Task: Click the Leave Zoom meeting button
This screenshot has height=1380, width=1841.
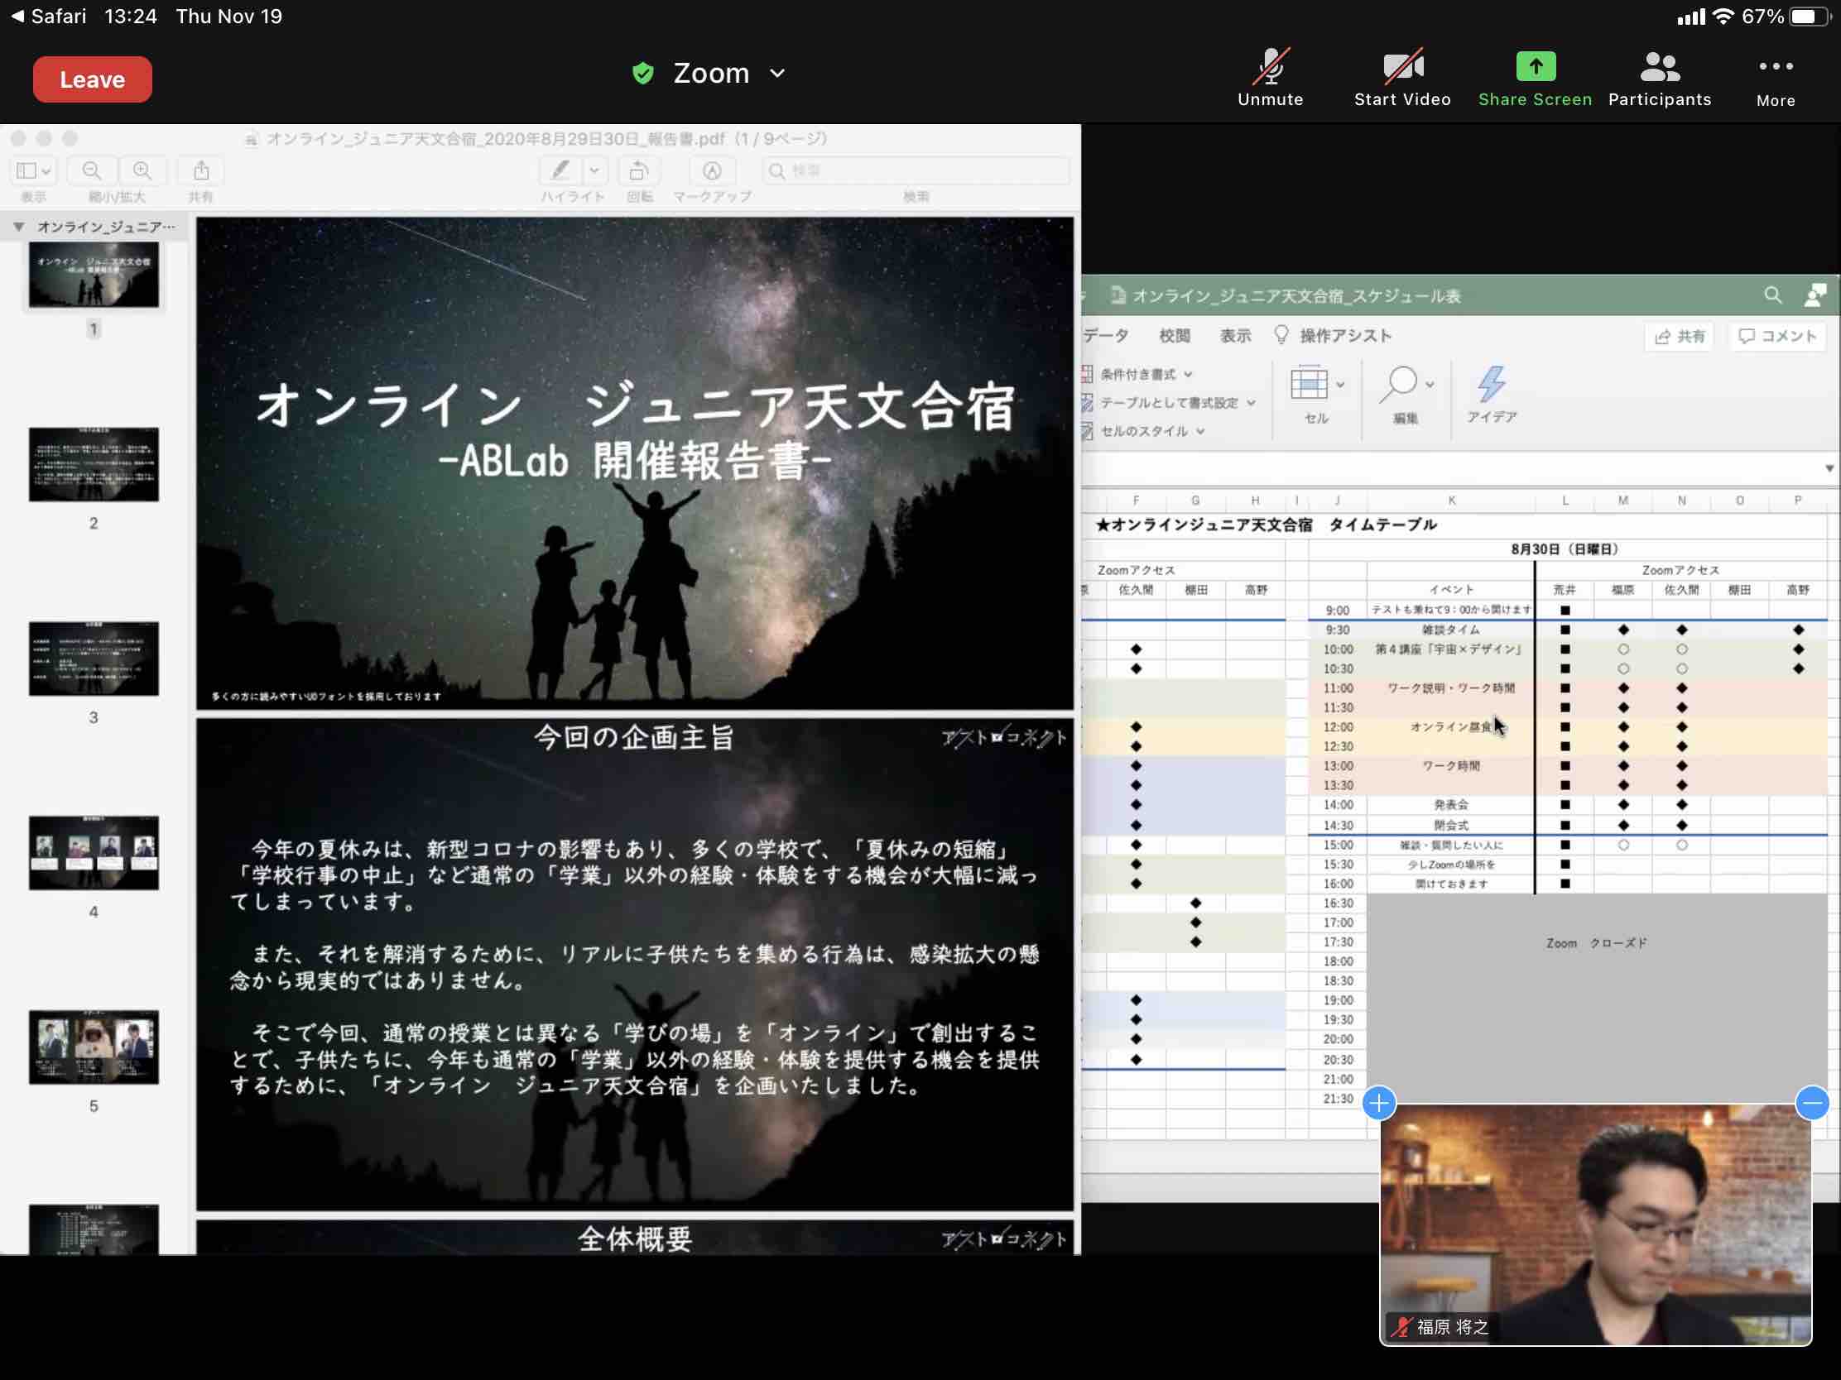Action: pyautogui.click(x=93, y=79)
